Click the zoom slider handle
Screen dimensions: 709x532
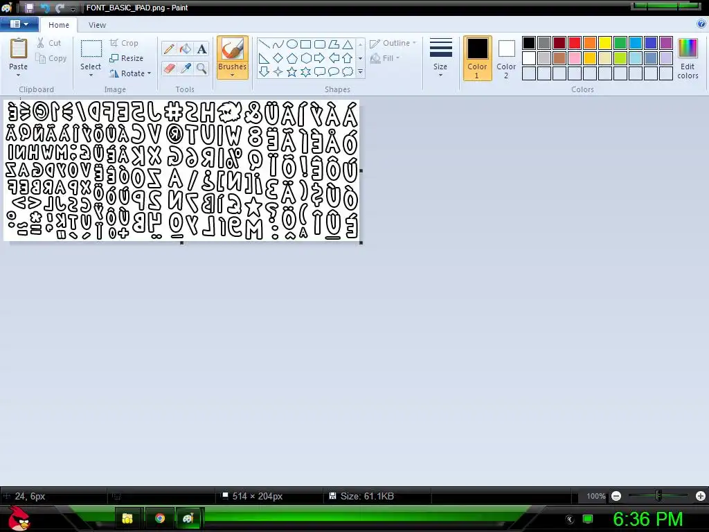659,496
